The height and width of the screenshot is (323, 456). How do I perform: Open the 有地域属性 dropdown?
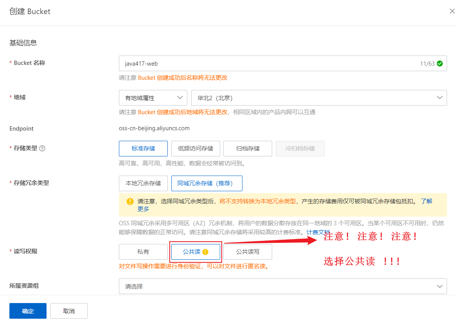coord(153,98)
